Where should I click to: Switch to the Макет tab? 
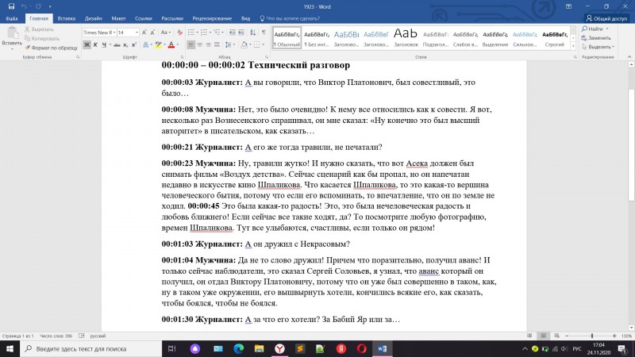118,18
